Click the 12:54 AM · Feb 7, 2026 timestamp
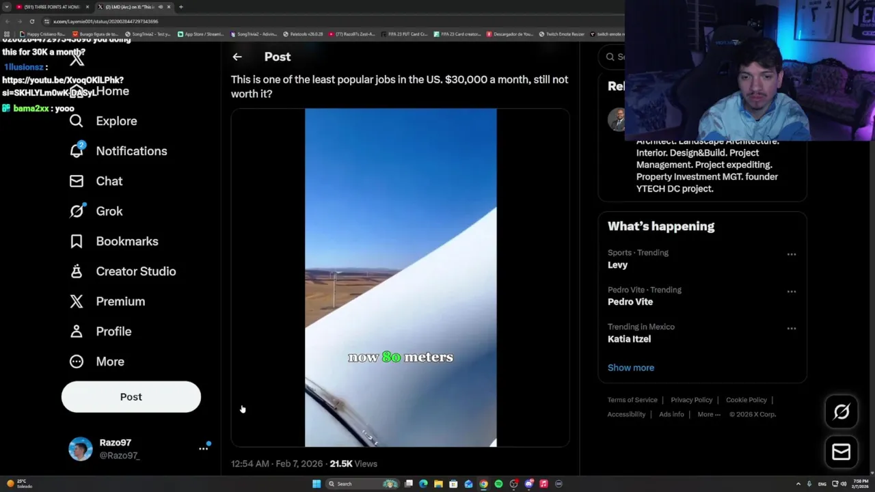Screen dimensions: 875x492 coord(277,463)
